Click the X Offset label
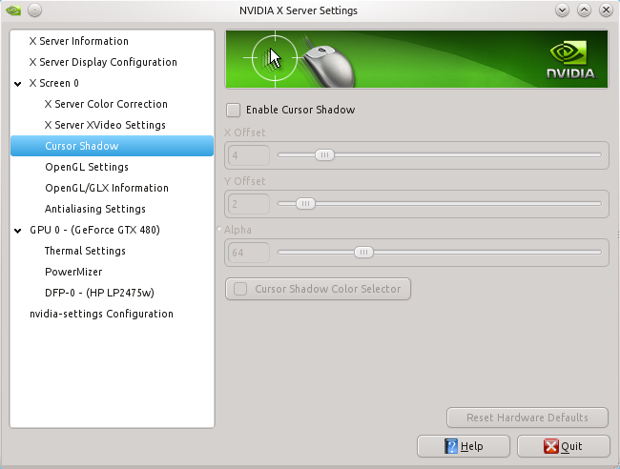620x469 pixels. (x=245, y=133)
